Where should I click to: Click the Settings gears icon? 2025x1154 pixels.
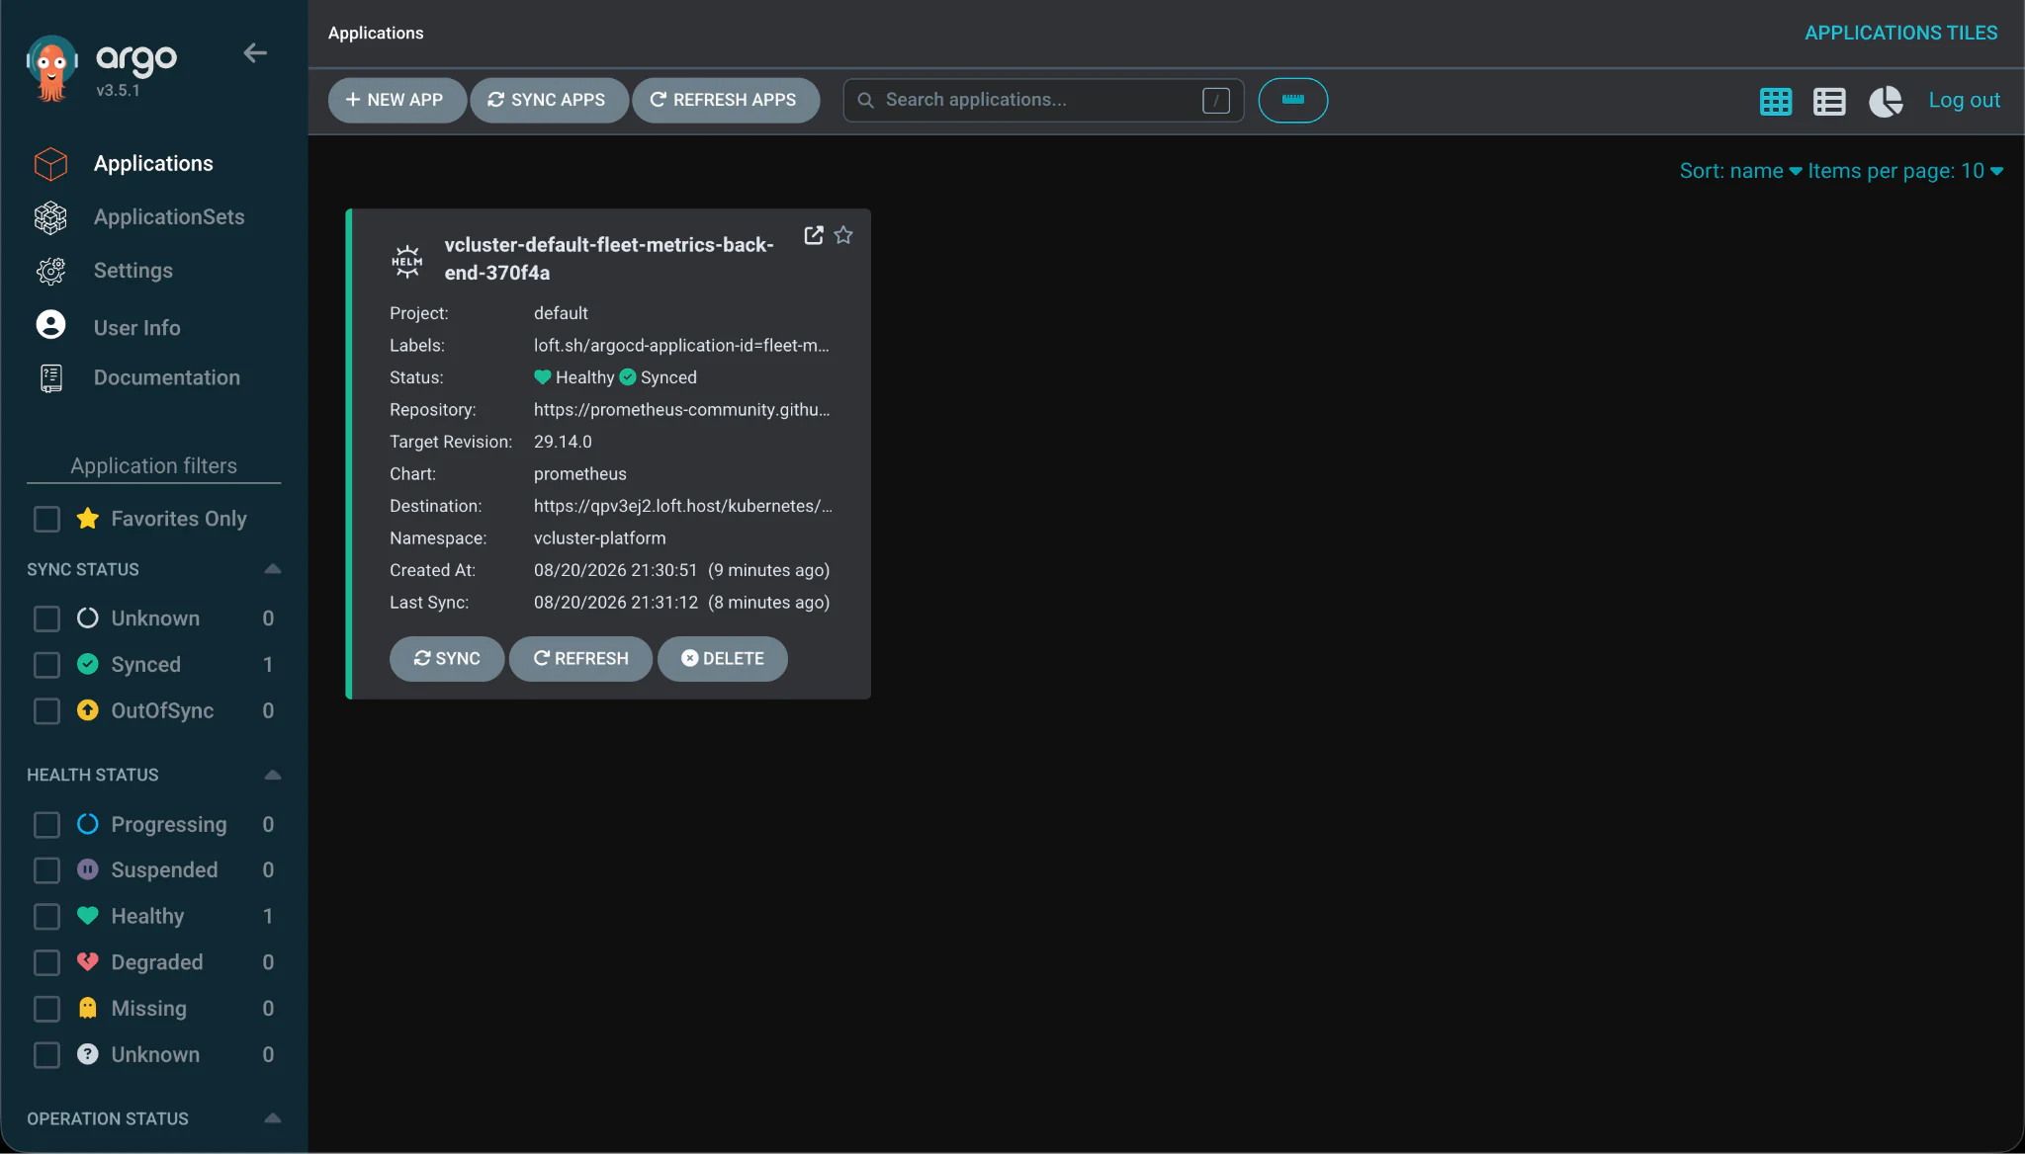pos(50,271)
